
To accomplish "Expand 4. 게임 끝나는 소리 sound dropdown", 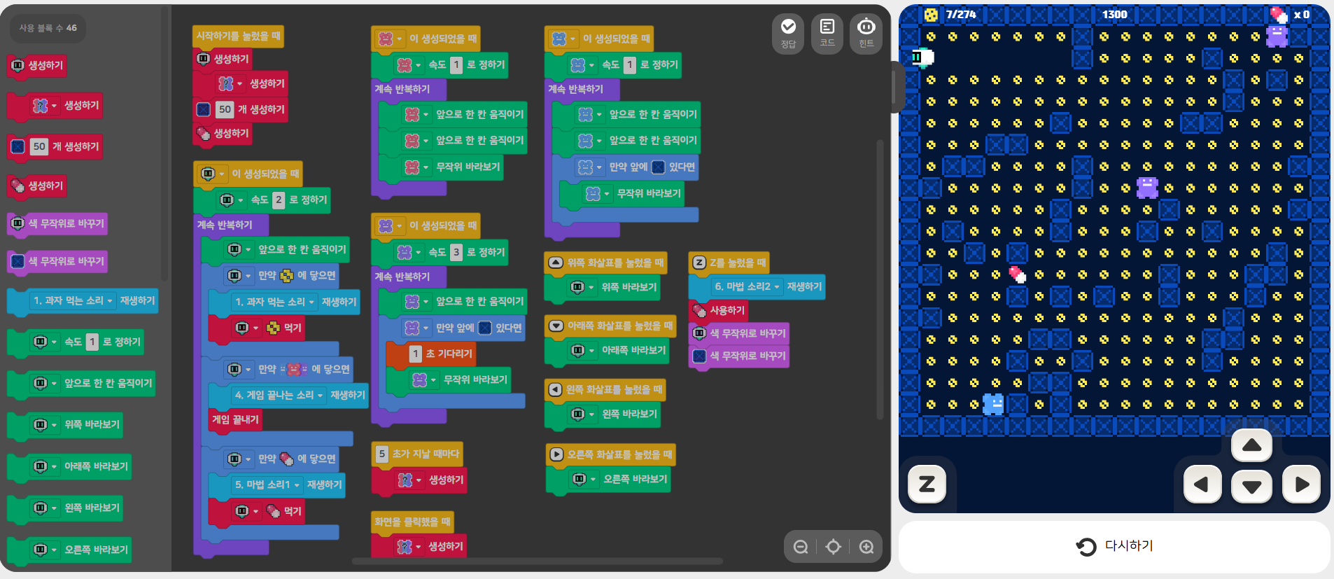I will [320, 396].
